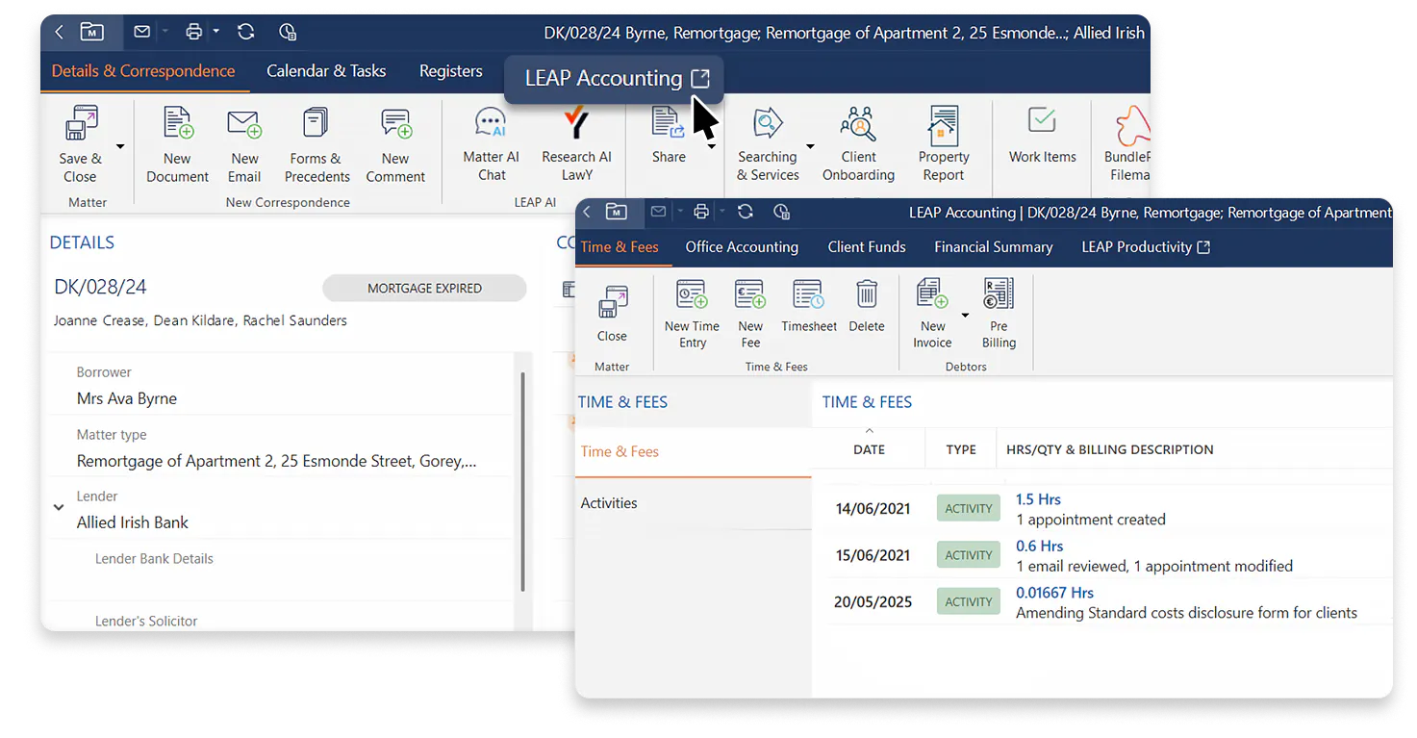Open the Timesheet
Image resolution: width=1417 pixels, height=738 pixels.
[809, 306]
